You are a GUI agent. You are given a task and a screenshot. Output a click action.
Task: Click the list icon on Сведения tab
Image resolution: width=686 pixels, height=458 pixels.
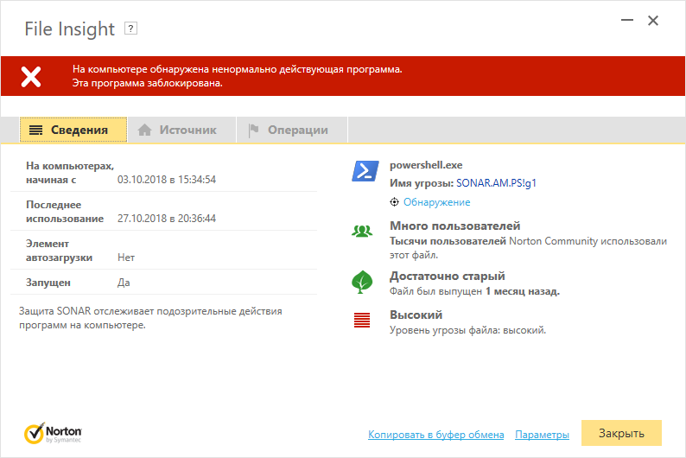coord(36,130)
